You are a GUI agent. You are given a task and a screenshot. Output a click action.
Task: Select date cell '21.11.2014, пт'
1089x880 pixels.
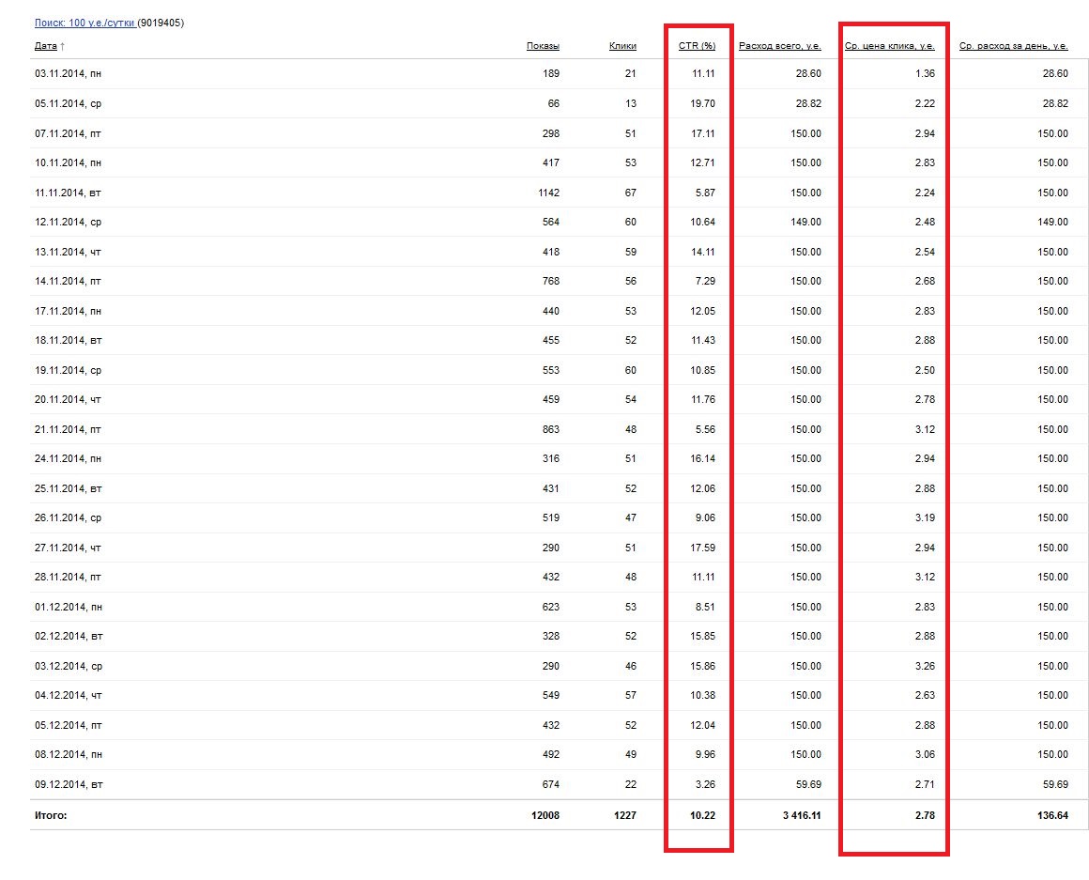(68, 429)
